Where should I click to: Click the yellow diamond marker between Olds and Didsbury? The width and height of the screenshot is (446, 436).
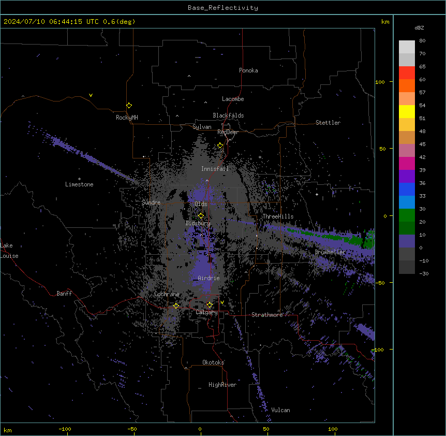point(201,216)
